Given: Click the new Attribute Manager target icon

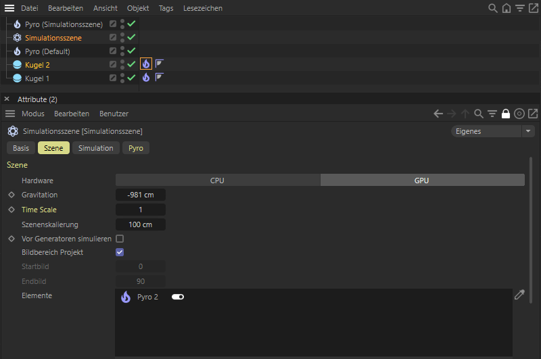Looking at the screenshot, I should pyautogui.click(x=519, y=114).
